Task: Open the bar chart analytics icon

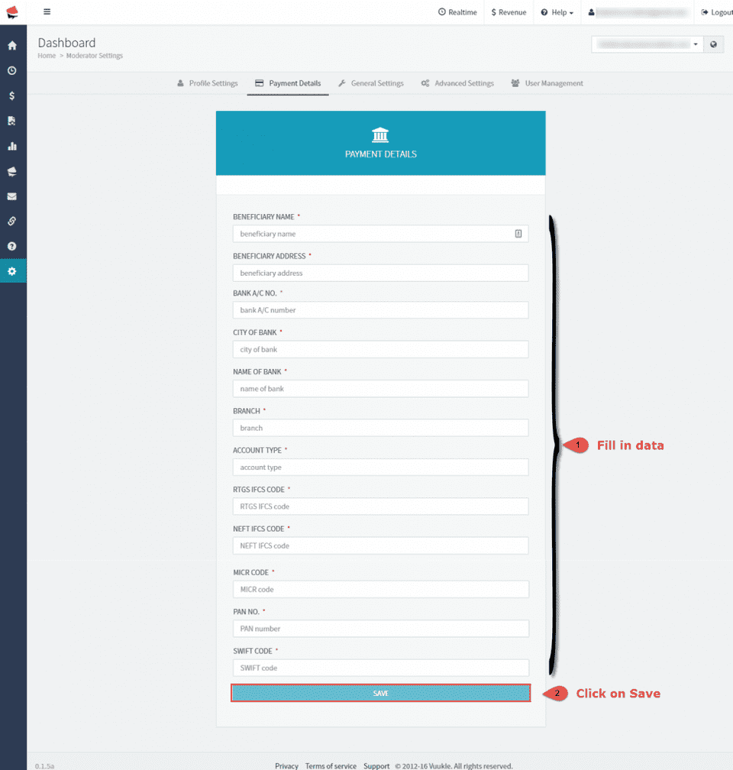Action: [13, 145]
